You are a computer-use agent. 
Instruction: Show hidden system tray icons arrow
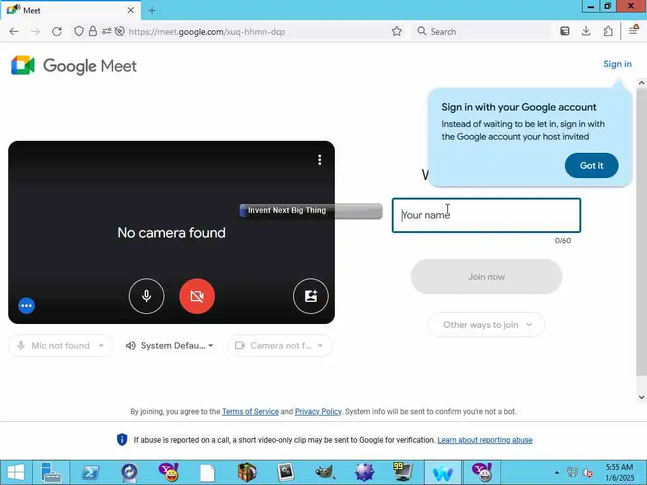click(557, 472)
